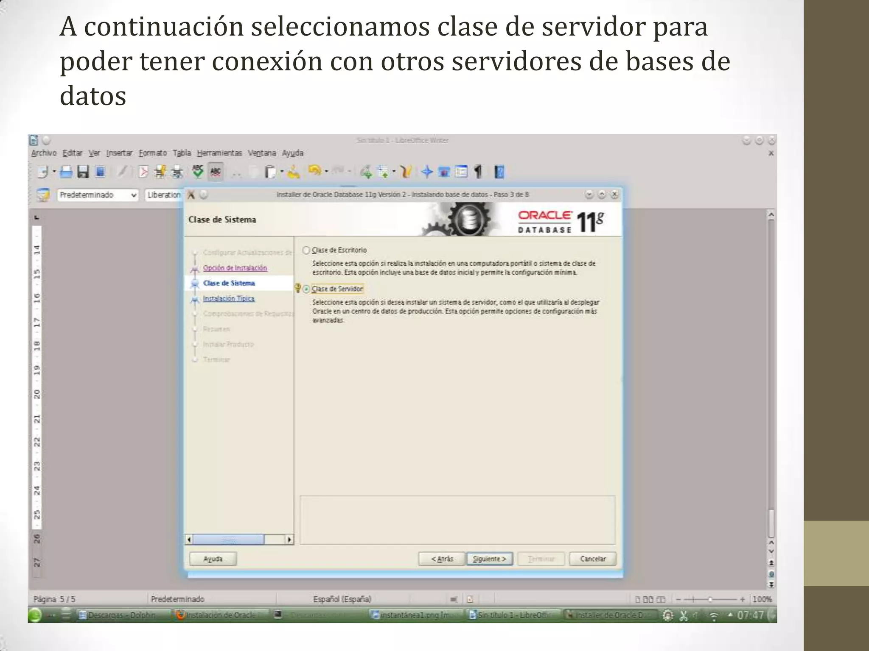Image resolution: width=869 pixels, height=651 pixels.
Task: Open the Herramientas menu
Action: pyautogui.click(x=219, y=153)
